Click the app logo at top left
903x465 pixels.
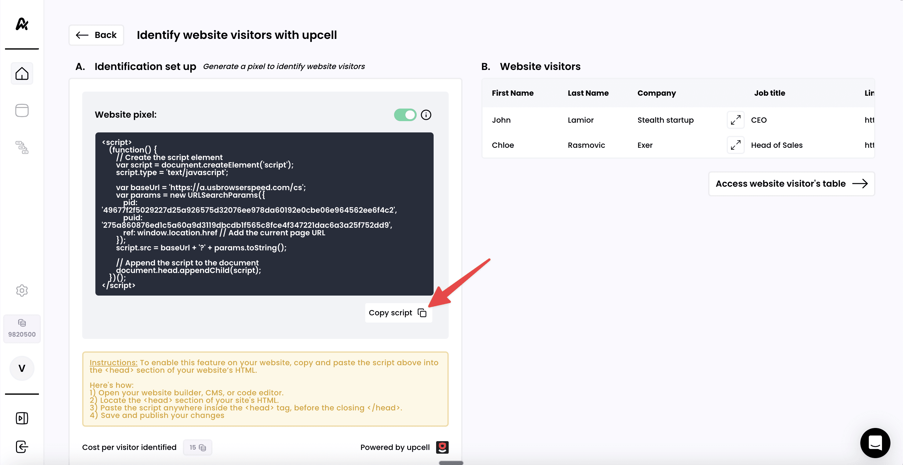pos(22,24)
